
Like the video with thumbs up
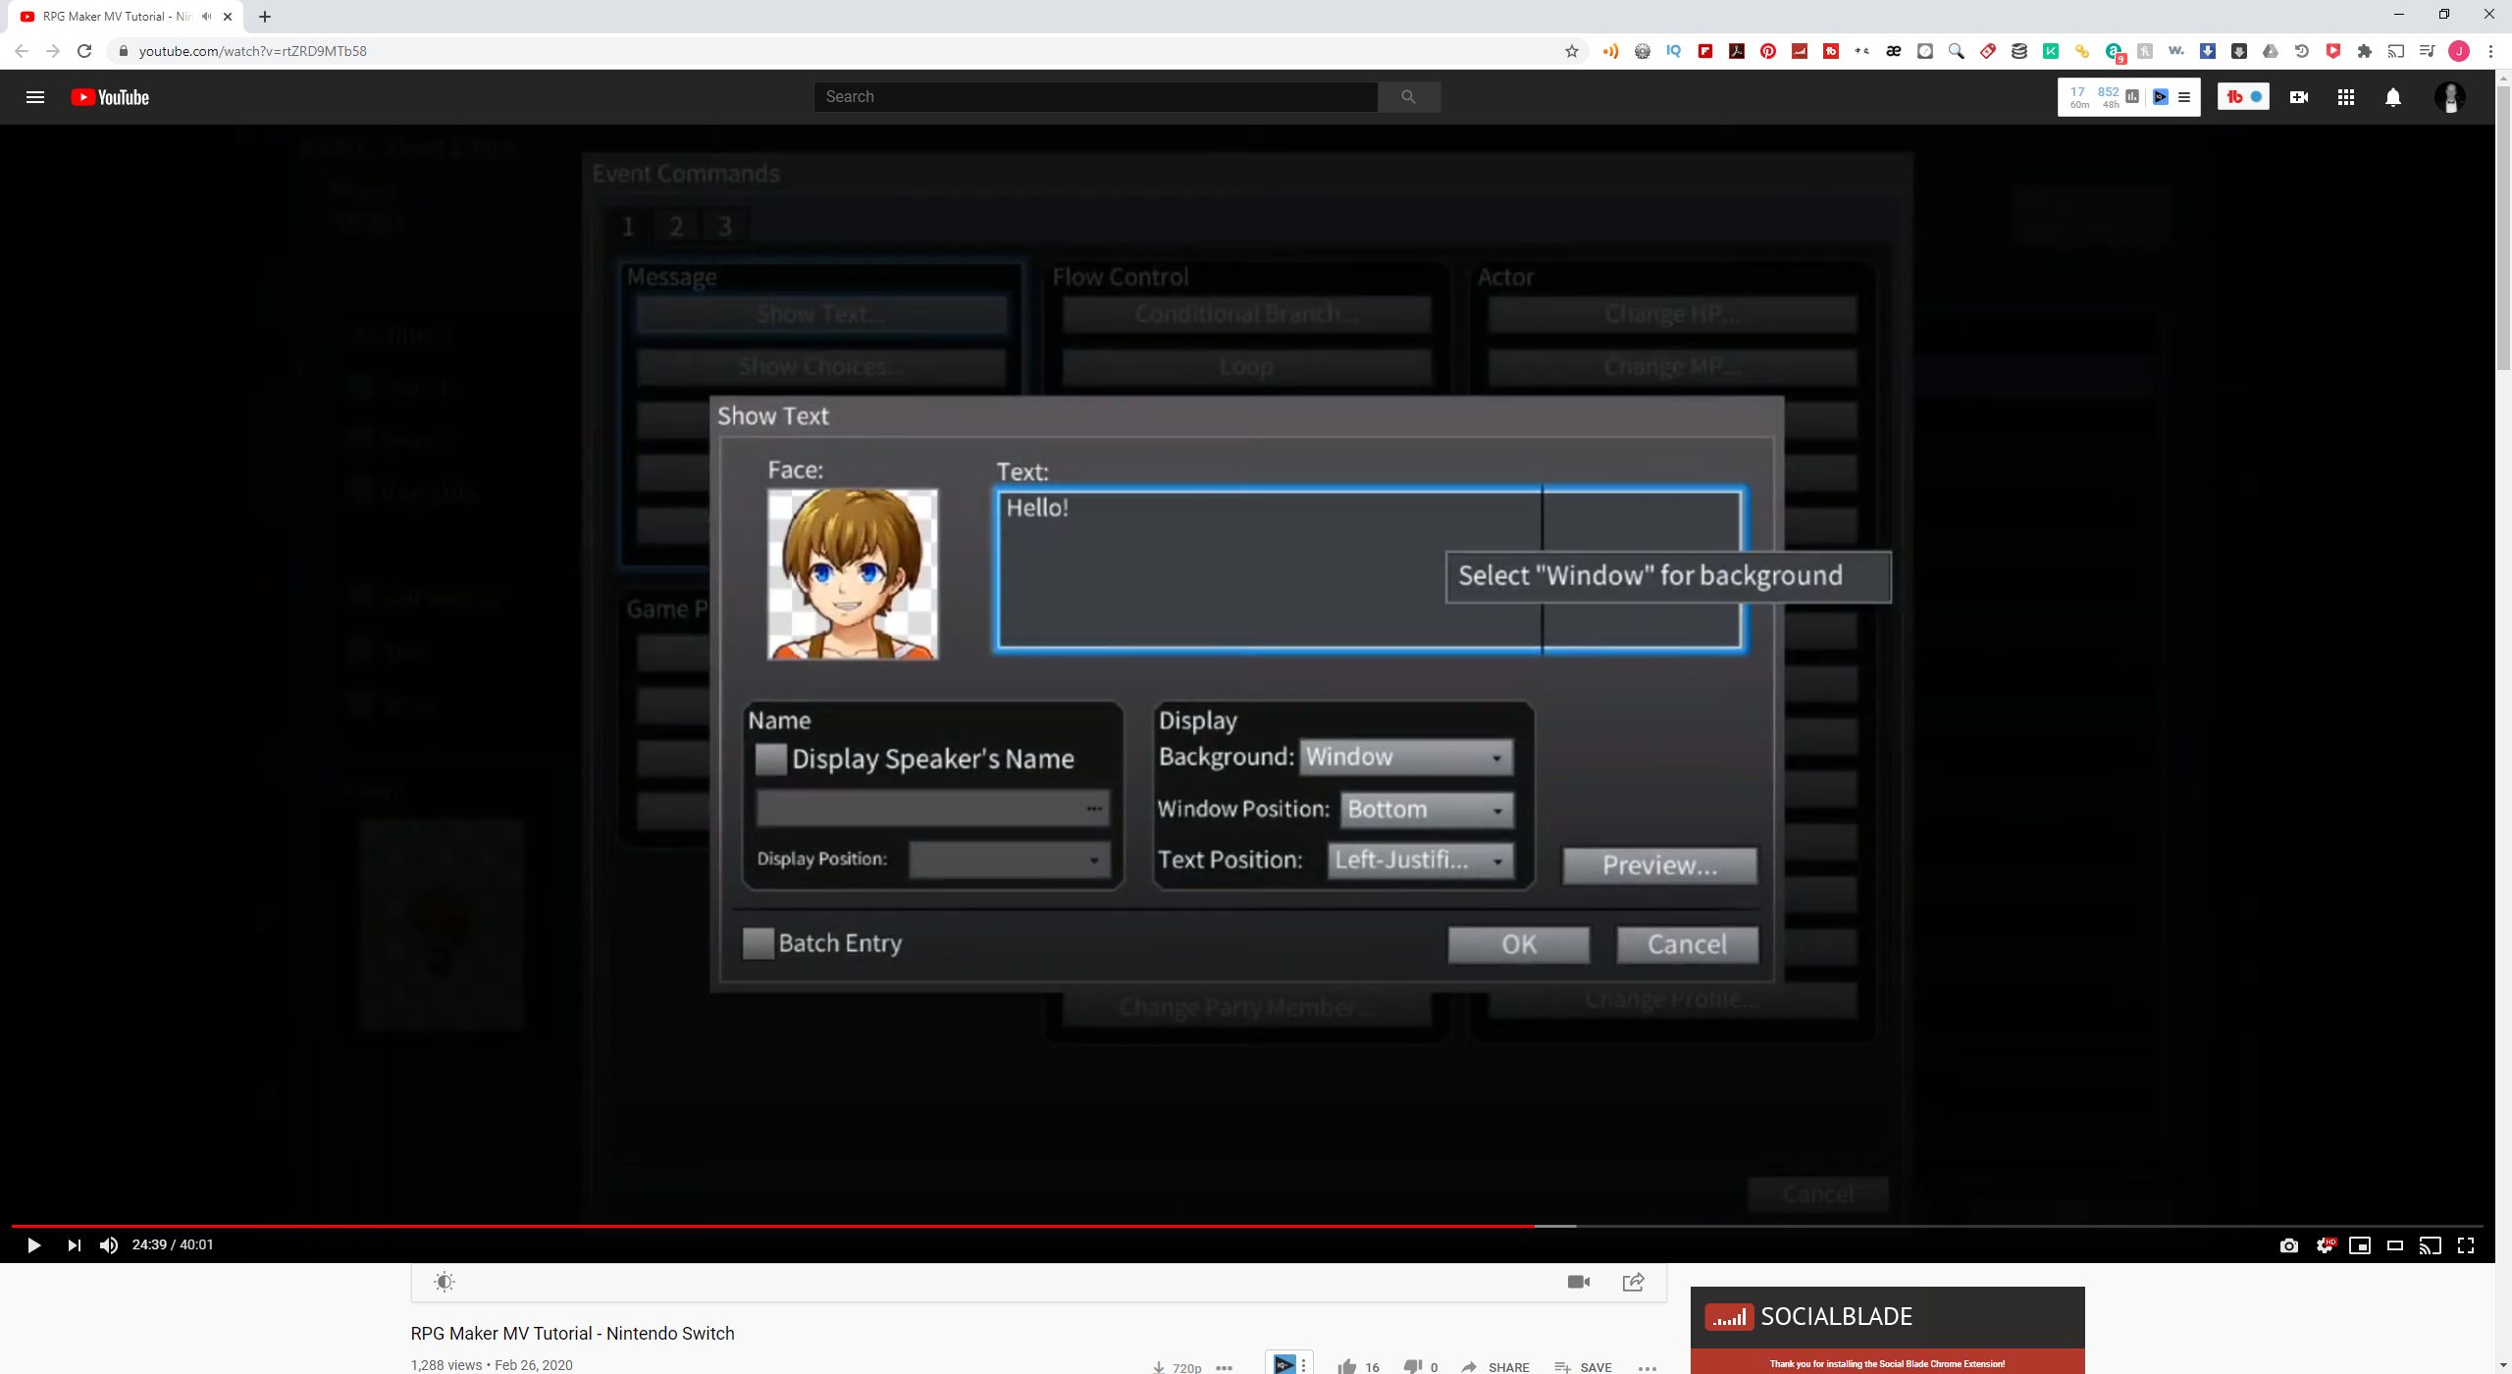pyautogui.click(x=1346, y=1366)
